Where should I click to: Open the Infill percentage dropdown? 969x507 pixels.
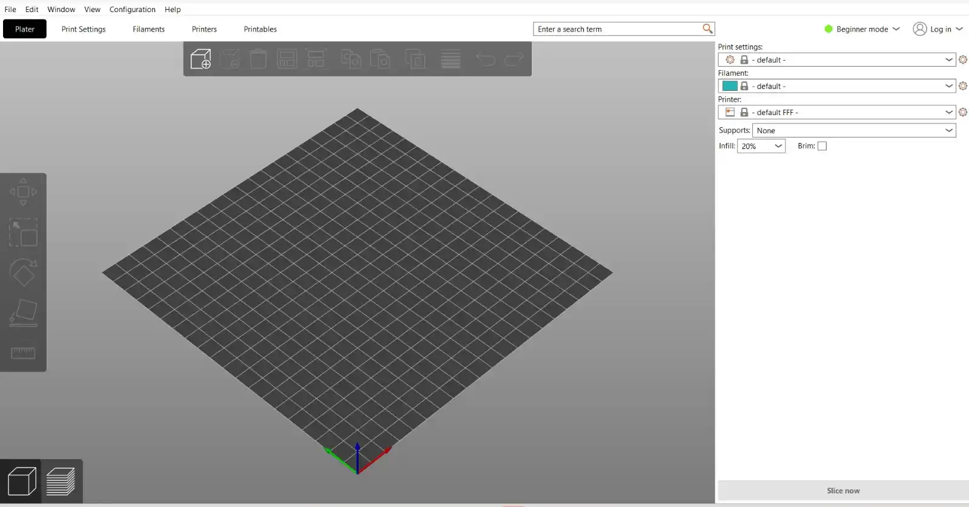[761, 146]
